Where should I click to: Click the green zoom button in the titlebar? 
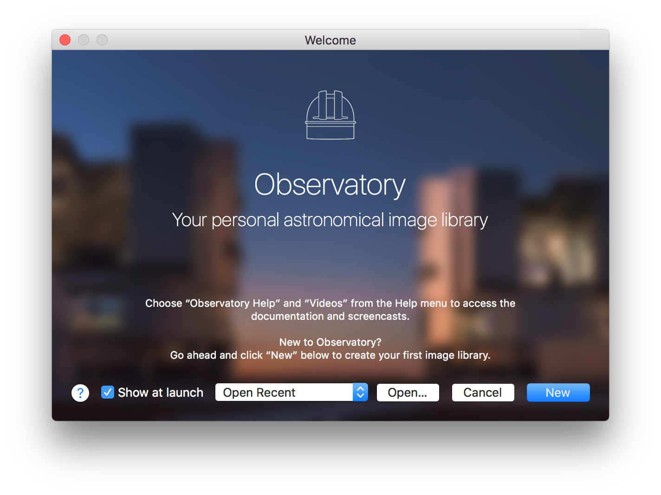(102, 40)
